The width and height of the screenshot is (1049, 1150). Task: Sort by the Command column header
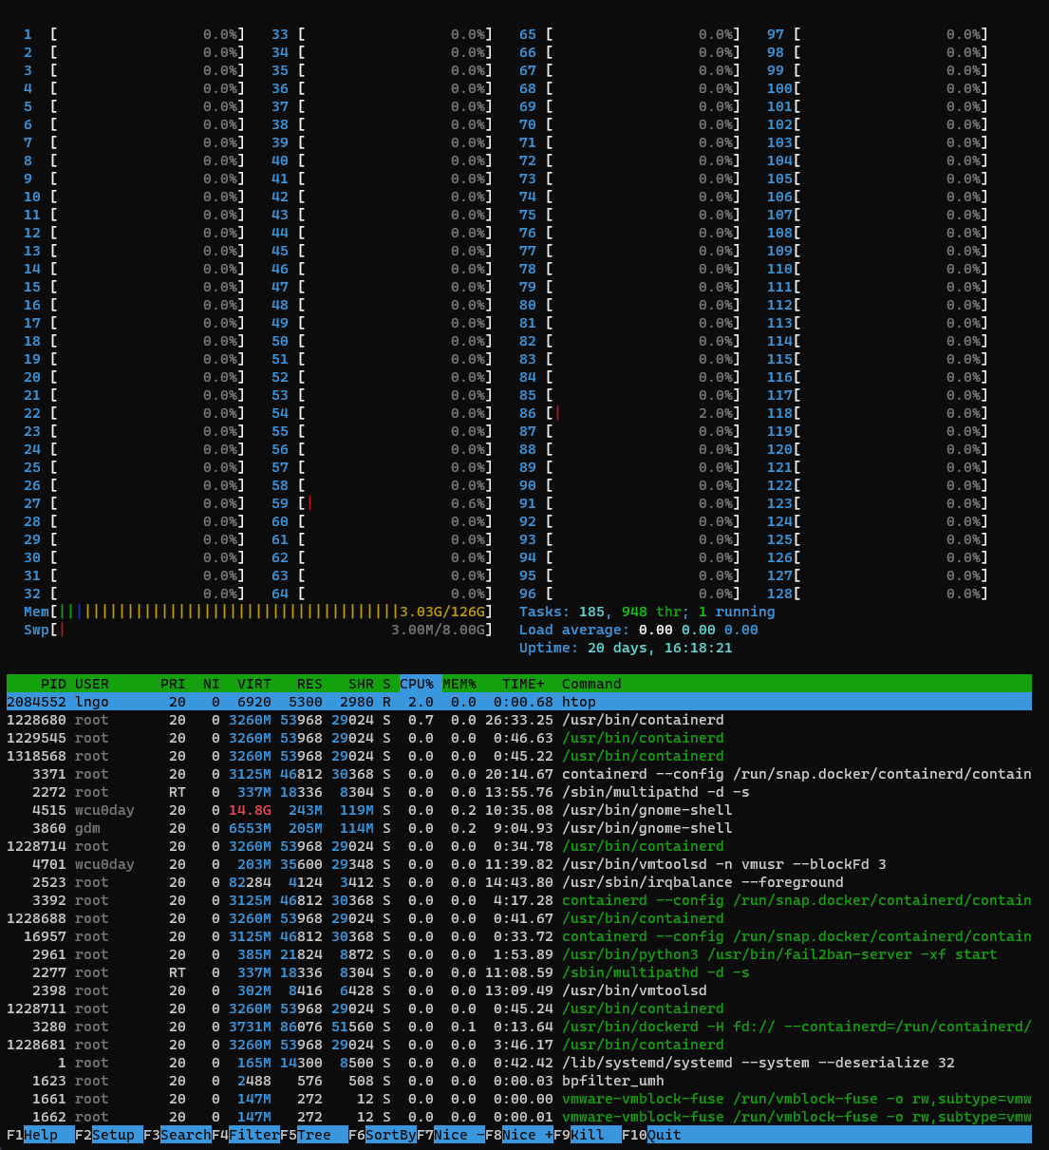[x=590, y=684]
